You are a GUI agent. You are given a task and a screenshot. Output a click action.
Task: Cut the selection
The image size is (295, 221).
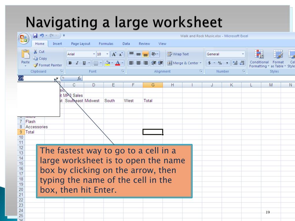[x=39, y=52]
